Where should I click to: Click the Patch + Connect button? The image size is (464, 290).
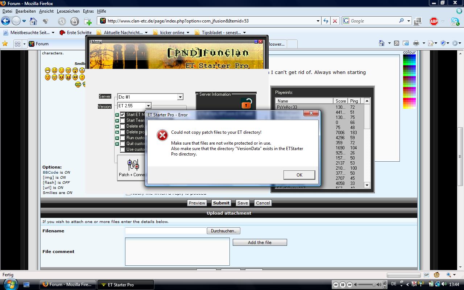(132, 168)
